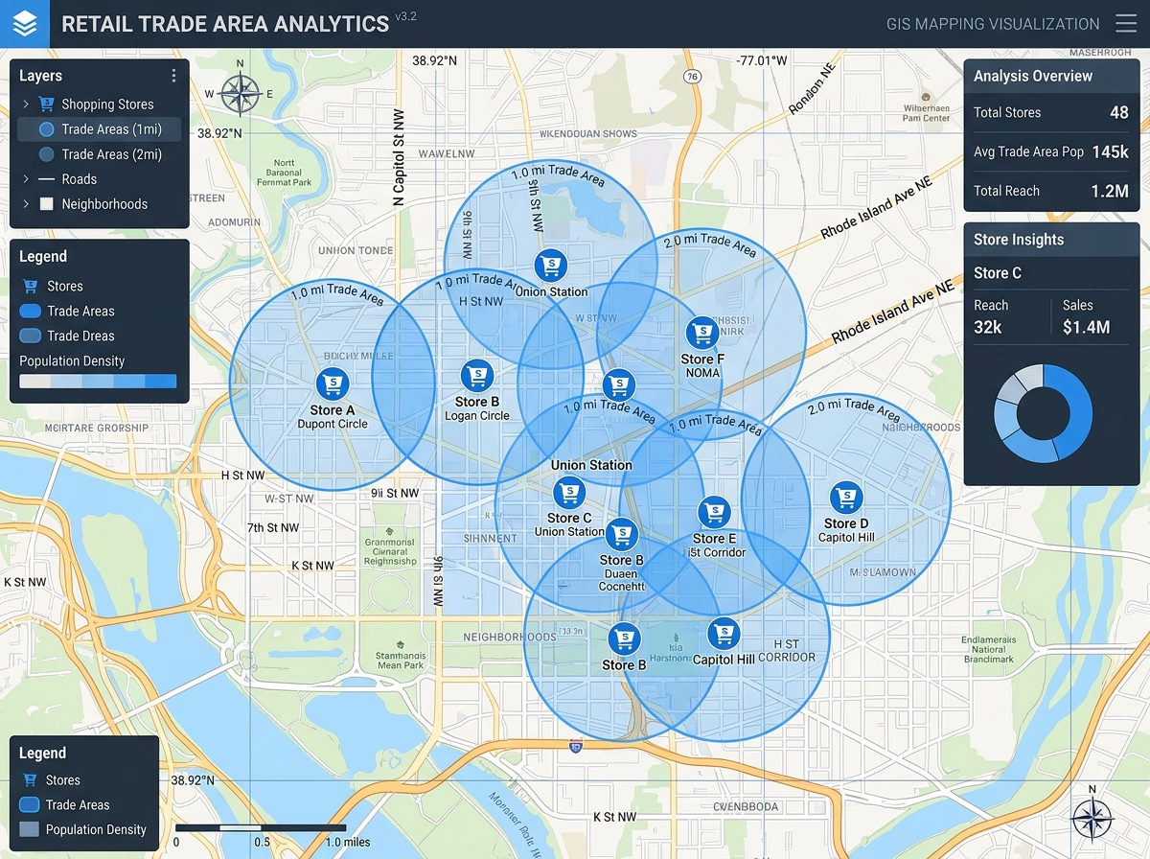Image resolution: width=1150 pixels, height=859 pixels.
Task: Click the 7th St NW road label
Action: click(273, 528)
